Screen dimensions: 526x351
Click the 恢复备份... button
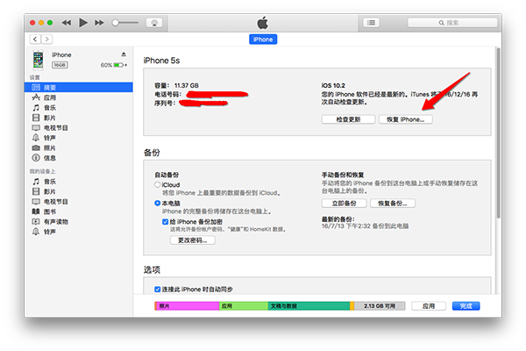coord(393,204)
